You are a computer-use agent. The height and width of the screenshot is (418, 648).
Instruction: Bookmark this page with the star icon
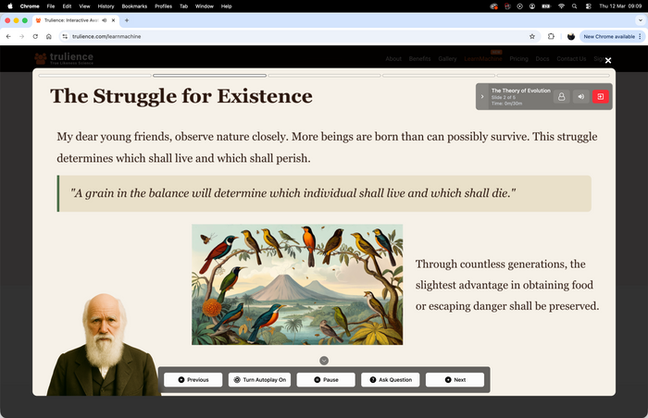pos(532,36)
